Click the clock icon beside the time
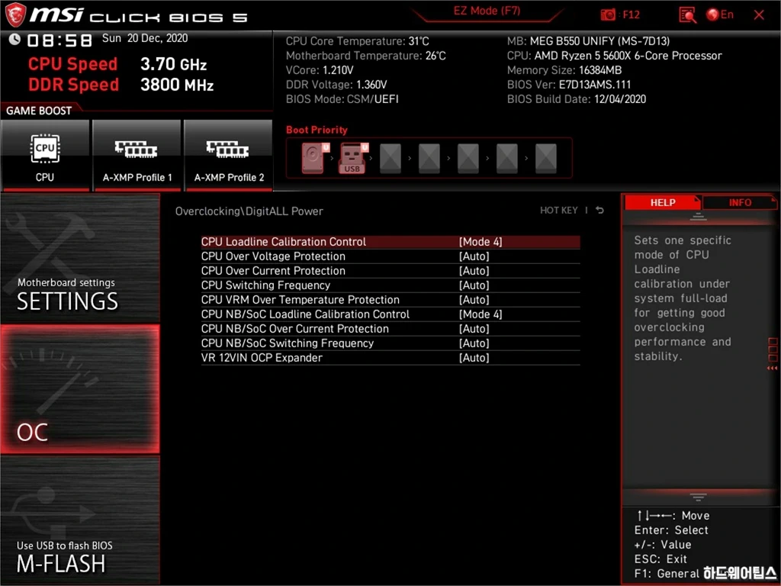The image size is (781, 586). pyautogui.click(x=14, y=39)
